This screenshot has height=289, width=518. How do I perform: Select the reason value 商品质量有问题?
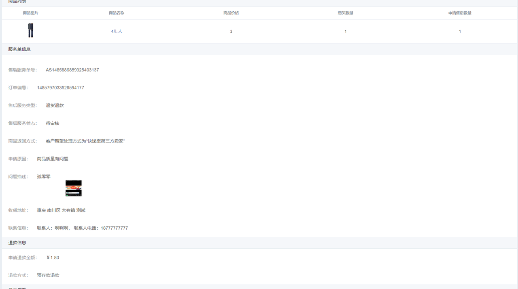[x=53, y=159]
